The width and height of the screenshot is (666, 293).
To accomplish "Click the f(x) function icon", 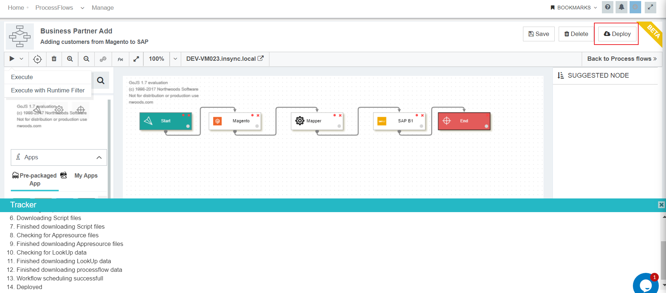I will pyautogui.click(x=120, y=59).
